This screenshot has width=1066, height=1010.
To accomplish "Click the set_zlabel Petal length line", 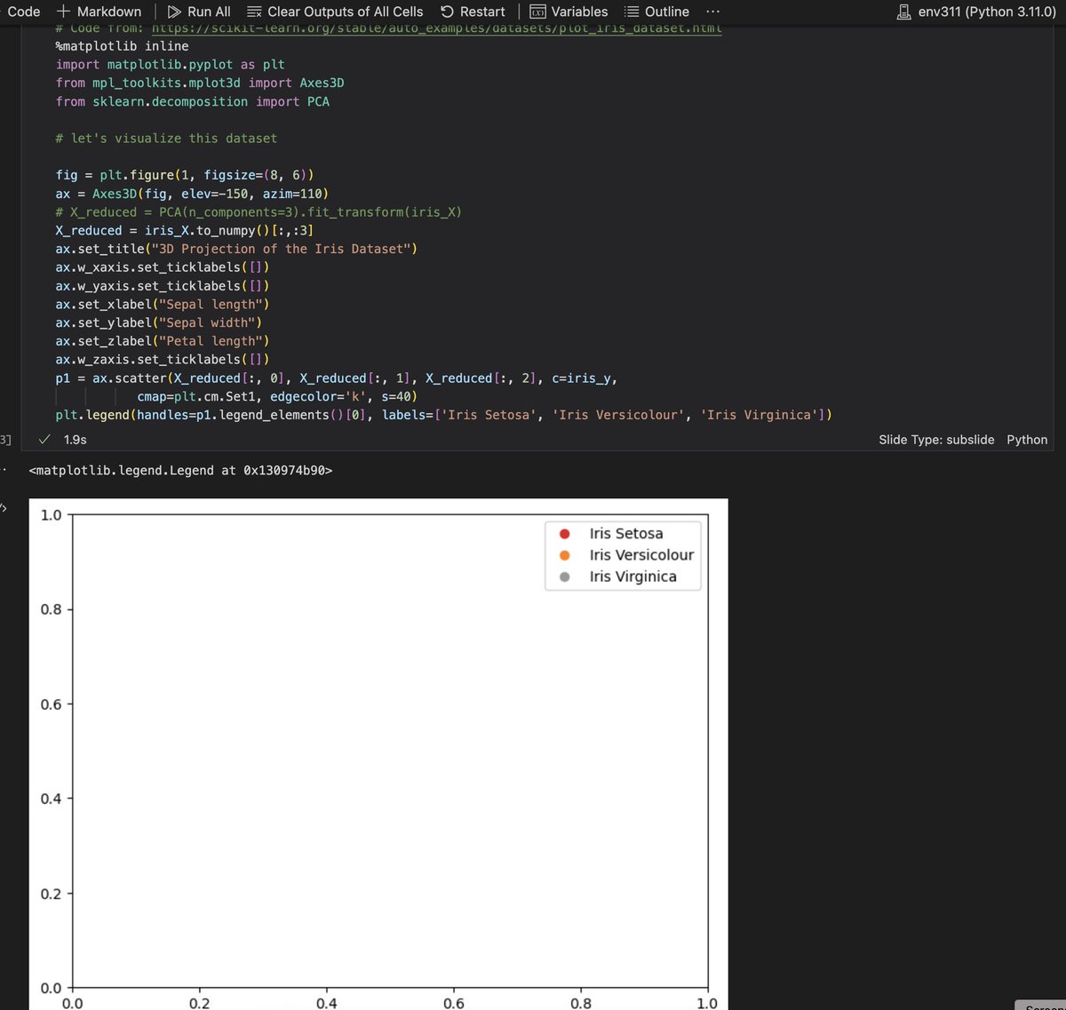I will pyautogui.click(x=163, y=341).
